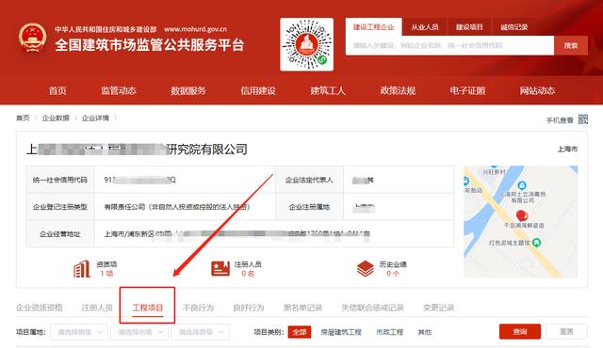Click the red 查询 button

520,331
